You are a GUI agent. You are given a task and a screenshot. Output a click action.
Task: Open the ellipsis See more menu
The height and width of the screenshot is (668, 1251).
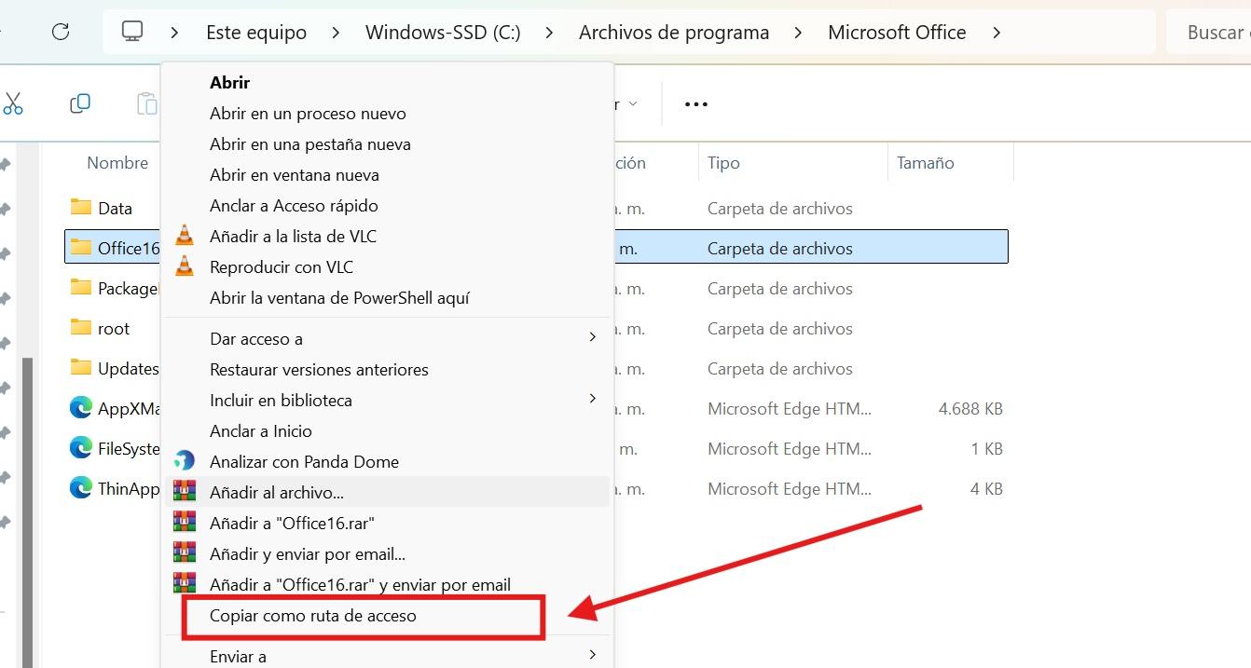[694, 103]
